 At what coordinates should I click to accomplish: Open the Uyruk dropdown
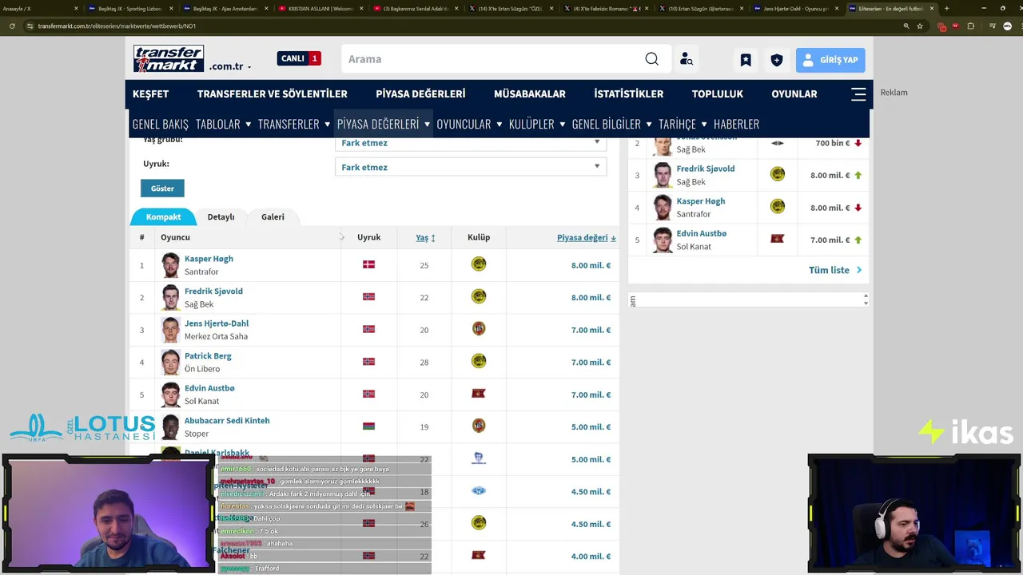tap(471, 167)
